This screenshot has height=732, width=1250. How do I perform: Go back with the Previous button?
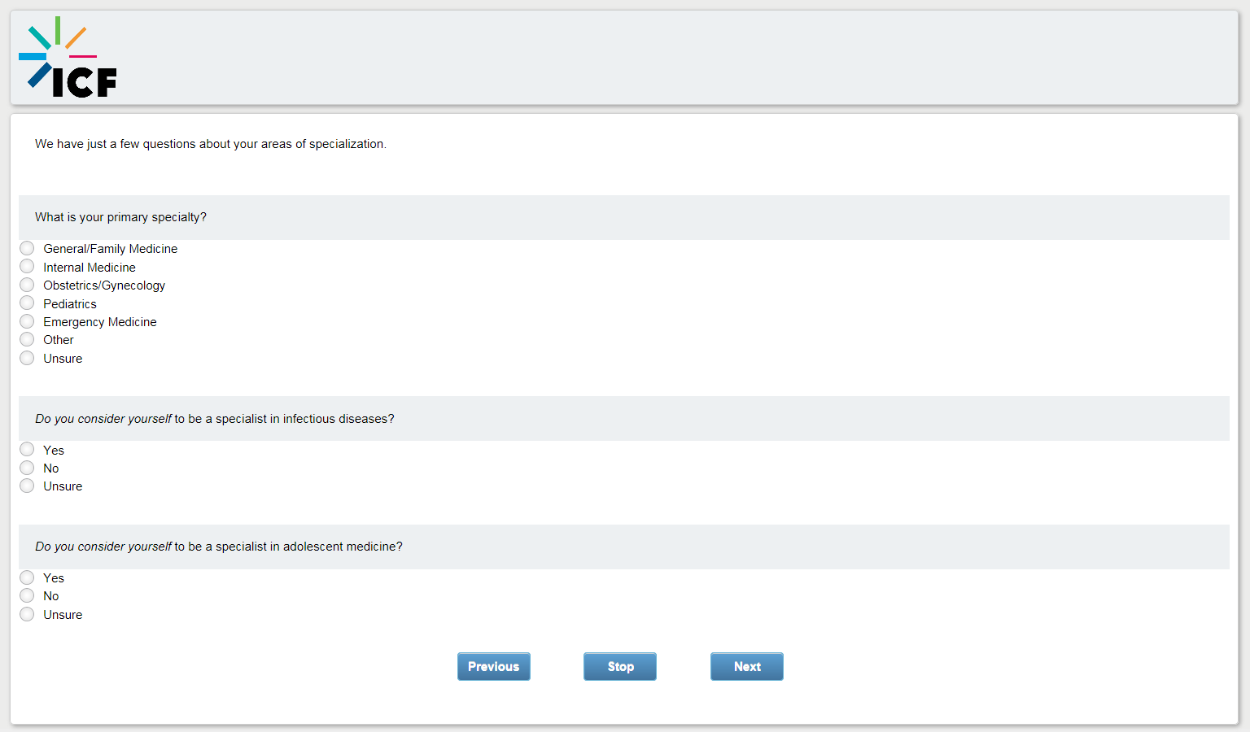[x=493, y=666]
